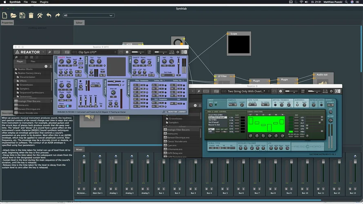Click the magnifier icon in Reaktor 6 header
Screen dimensions: 363x204
click(x=198, y=91)
